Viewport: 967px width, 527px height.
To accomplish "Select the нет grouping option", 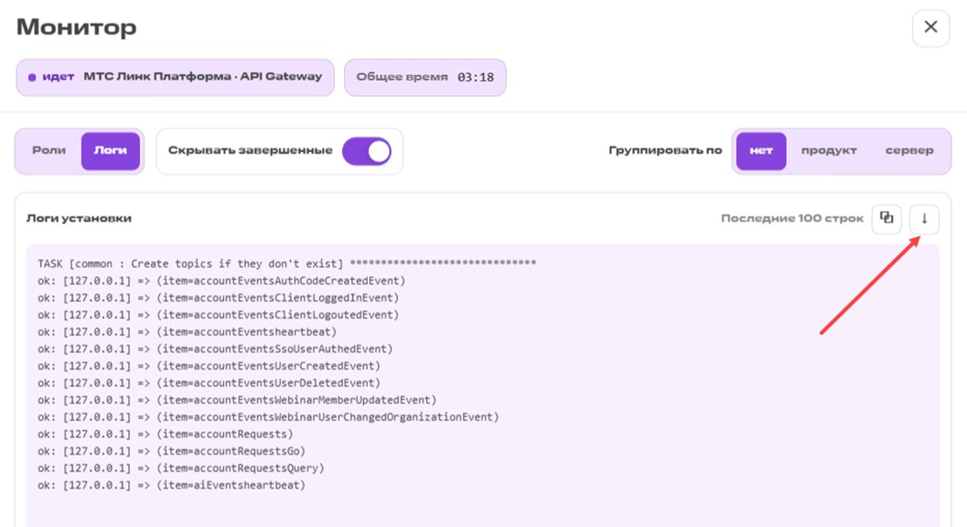I will [761, 151].
